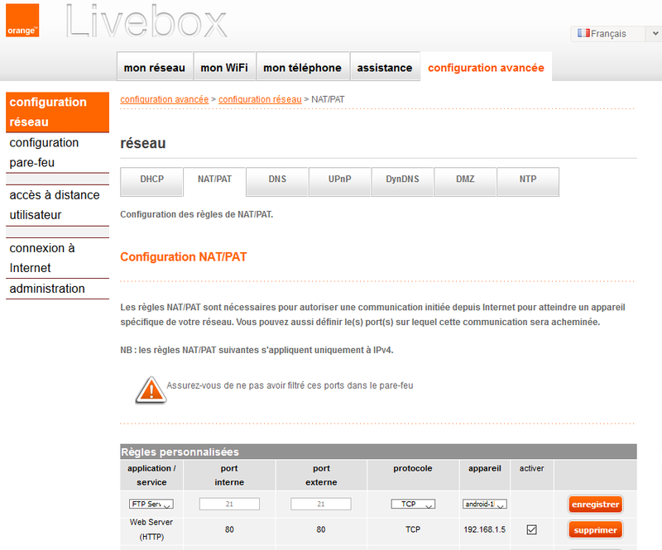The width and height of the screenshot is (662, 550).
Task: Click the Configuration NAT/PAT heading
Action: pos(183,256)
